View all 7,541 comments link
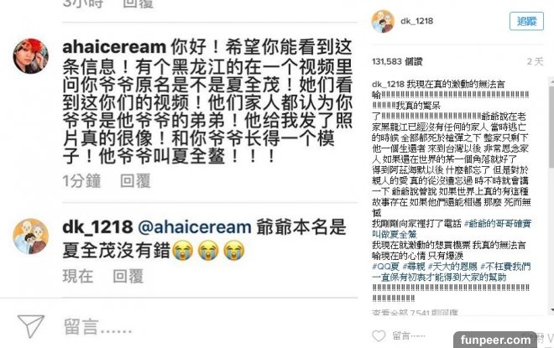Screen dimensions: 554x348 [415, 312]
